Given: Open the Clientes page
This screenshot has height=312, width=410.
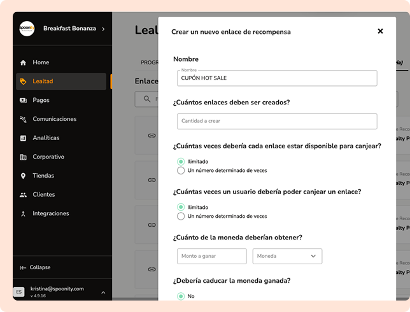Looking at the screenshot, I should [x=61, y=195].
